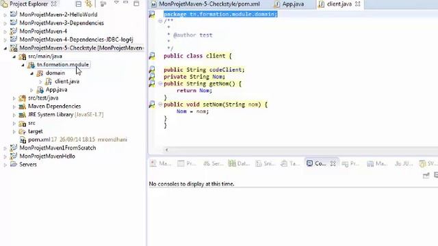Viewport: 438px width, 246px height.
Task: Expand src/test/java folder
Action: 14,98
